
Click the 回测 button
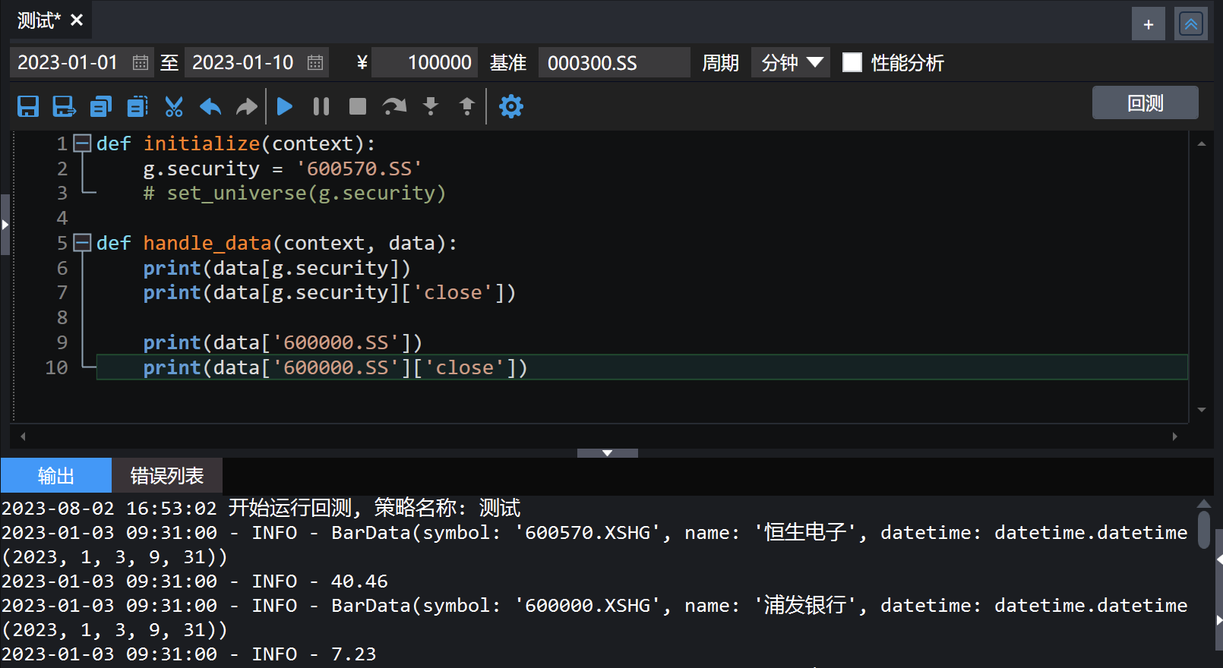[1145, 102]
